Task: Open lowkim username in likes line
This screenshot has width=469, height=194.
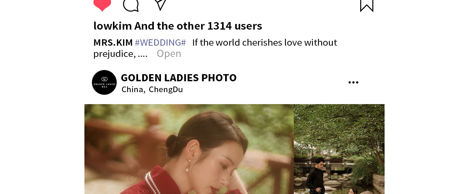Action: click(x=113, y=26)
